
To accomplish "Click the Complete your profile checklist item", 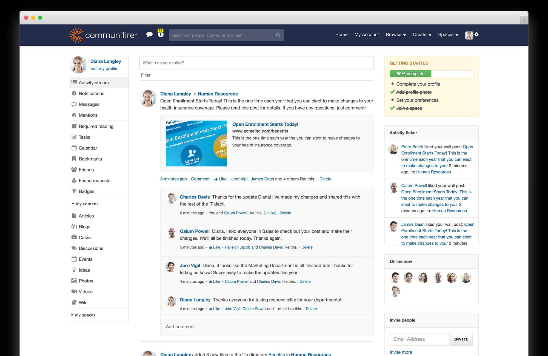I will pos(418,84).
